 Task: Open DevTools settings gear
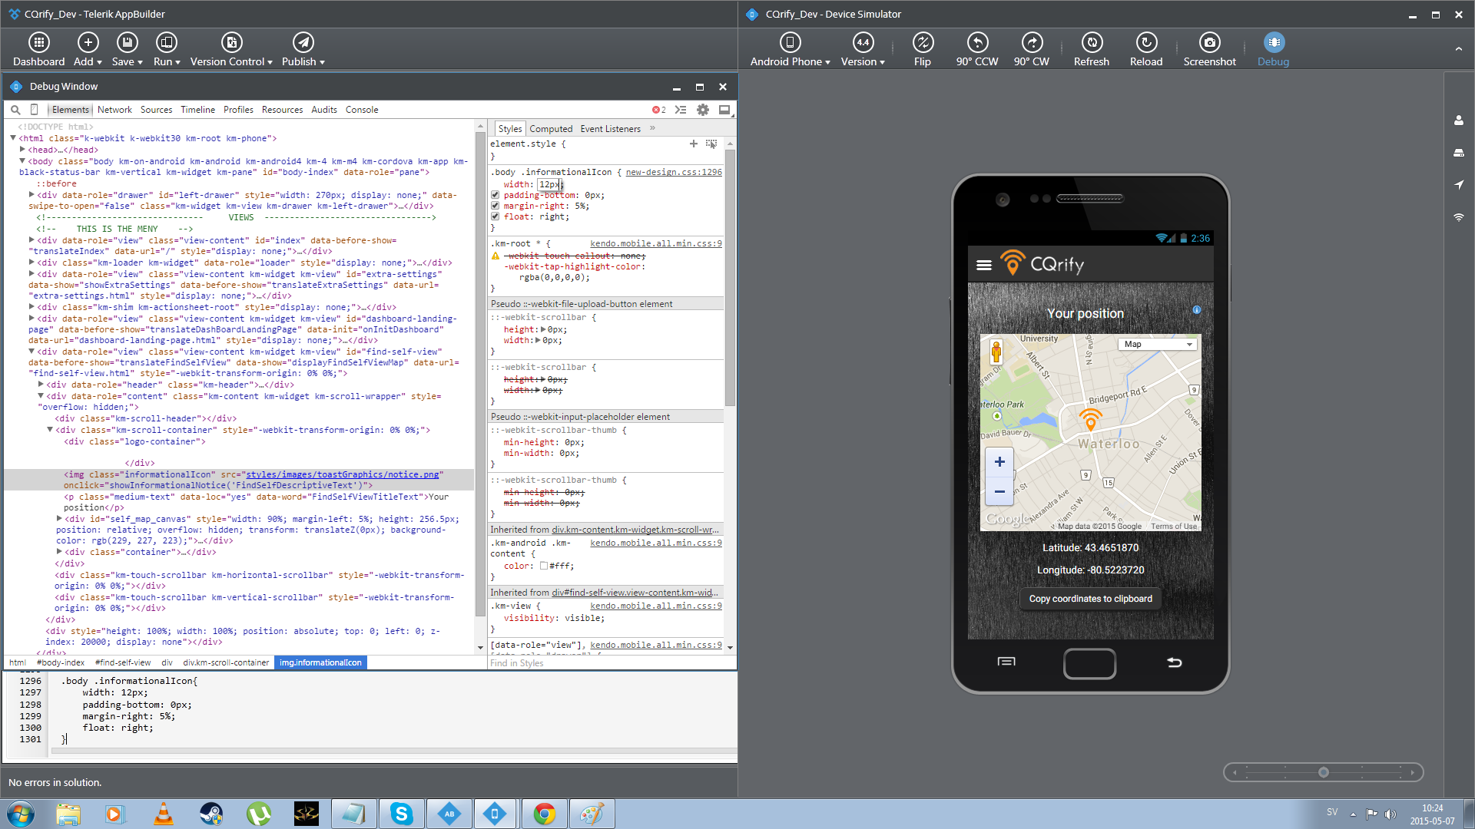click(x=703, y=110)
